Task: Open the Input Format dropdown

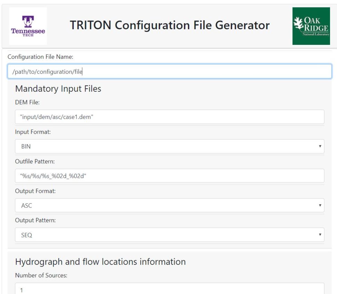Action: tap(169, 146)
